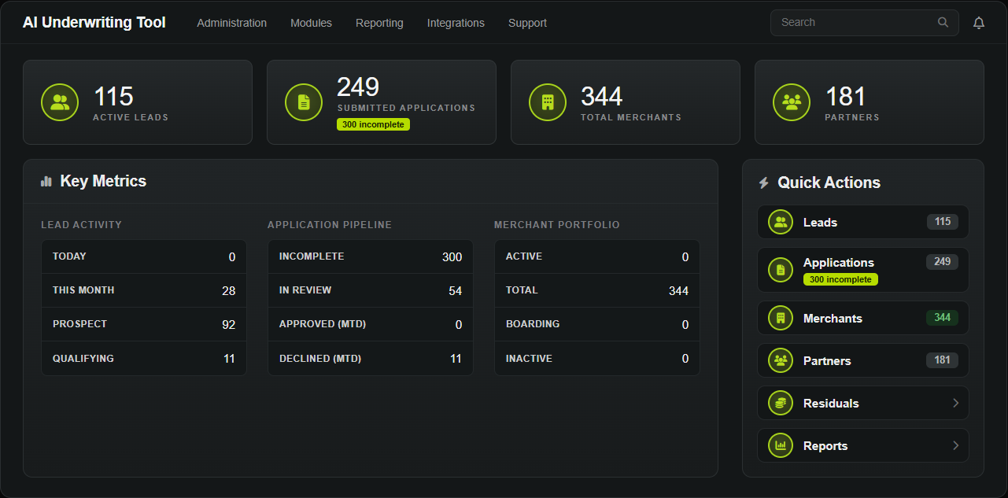Select the APPROVED (MTD) row

[371, 324]
